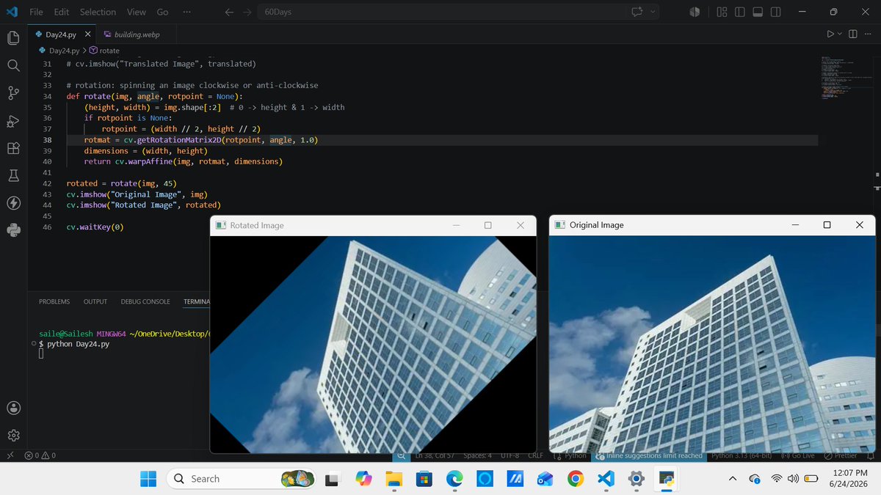Open the Manage gear in activity bar
Image resolution: width=881 pixels, height=495 pixels.
tap(13, 436)
